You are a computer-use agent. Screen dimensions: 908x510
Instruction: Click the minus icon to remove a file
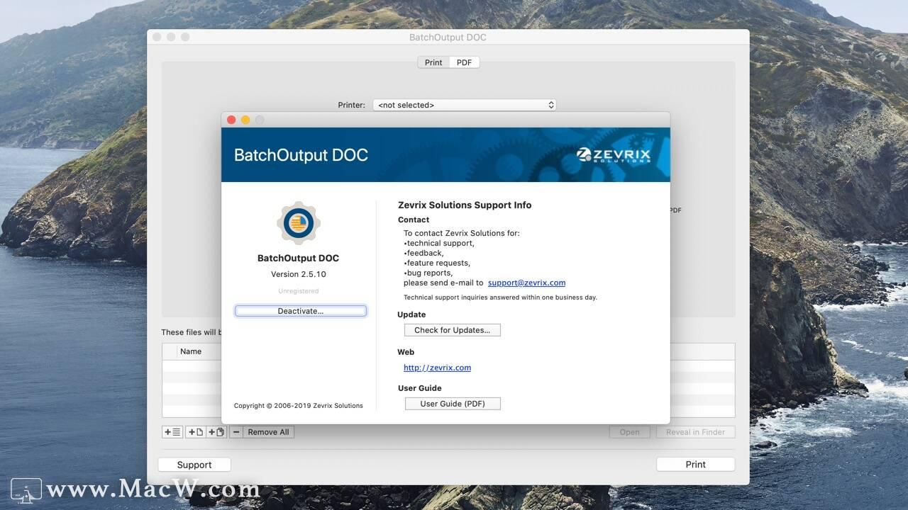point(236,432)
